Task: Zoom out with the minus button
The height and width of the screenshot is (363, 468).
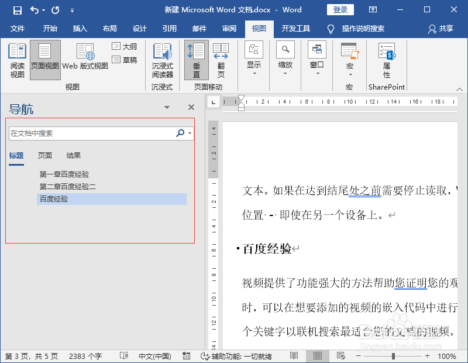Action: pyautogui.click(x=359, y=356)
